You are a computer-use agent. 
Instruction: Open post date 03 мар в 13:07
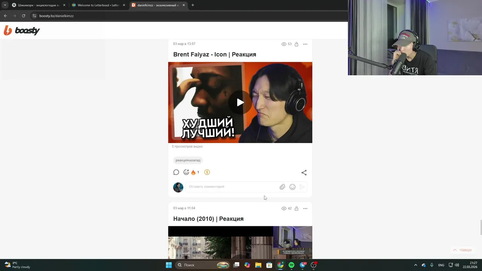coord(184,44)
